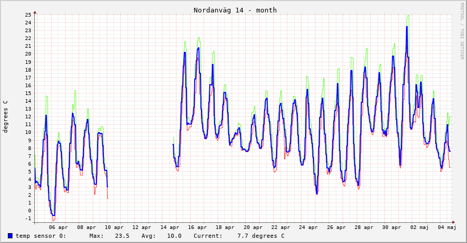Click the chart title 'Nordanväg 14 - month'
This screenshot has width=467, height=243.
tap(235, 10)
